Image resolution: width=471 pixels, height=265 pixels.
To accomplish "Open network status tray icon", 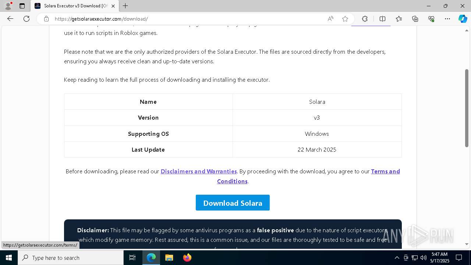I will 415,258.
